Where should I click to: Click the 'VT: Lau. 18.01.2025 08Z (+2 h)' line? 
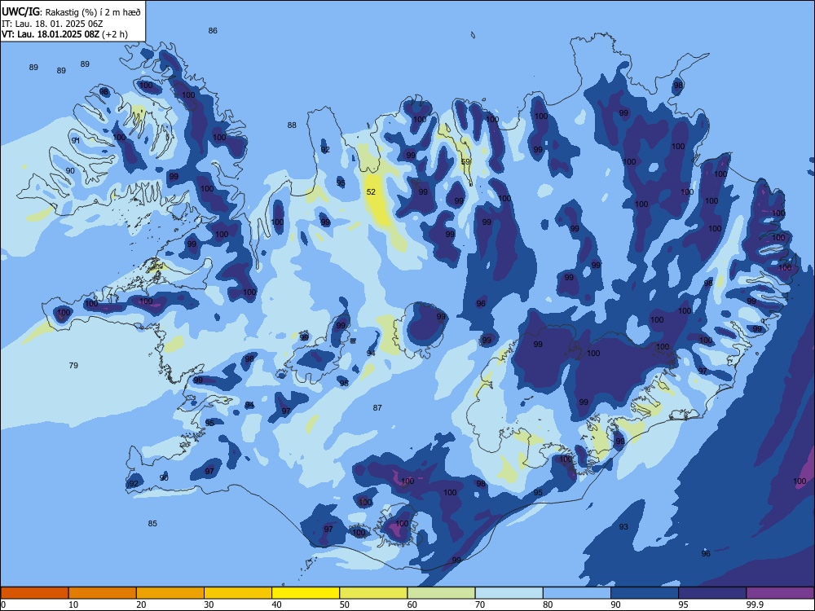coord(64,34)
